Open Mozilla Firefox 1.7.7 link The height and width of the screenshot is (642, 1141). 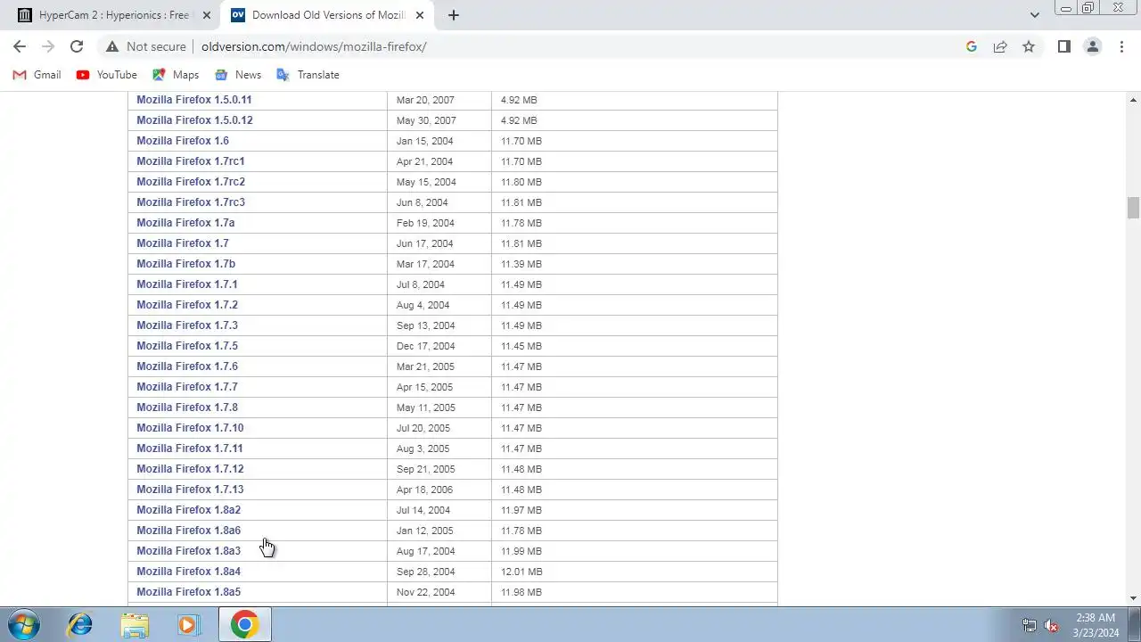click(x=187, y=387)
